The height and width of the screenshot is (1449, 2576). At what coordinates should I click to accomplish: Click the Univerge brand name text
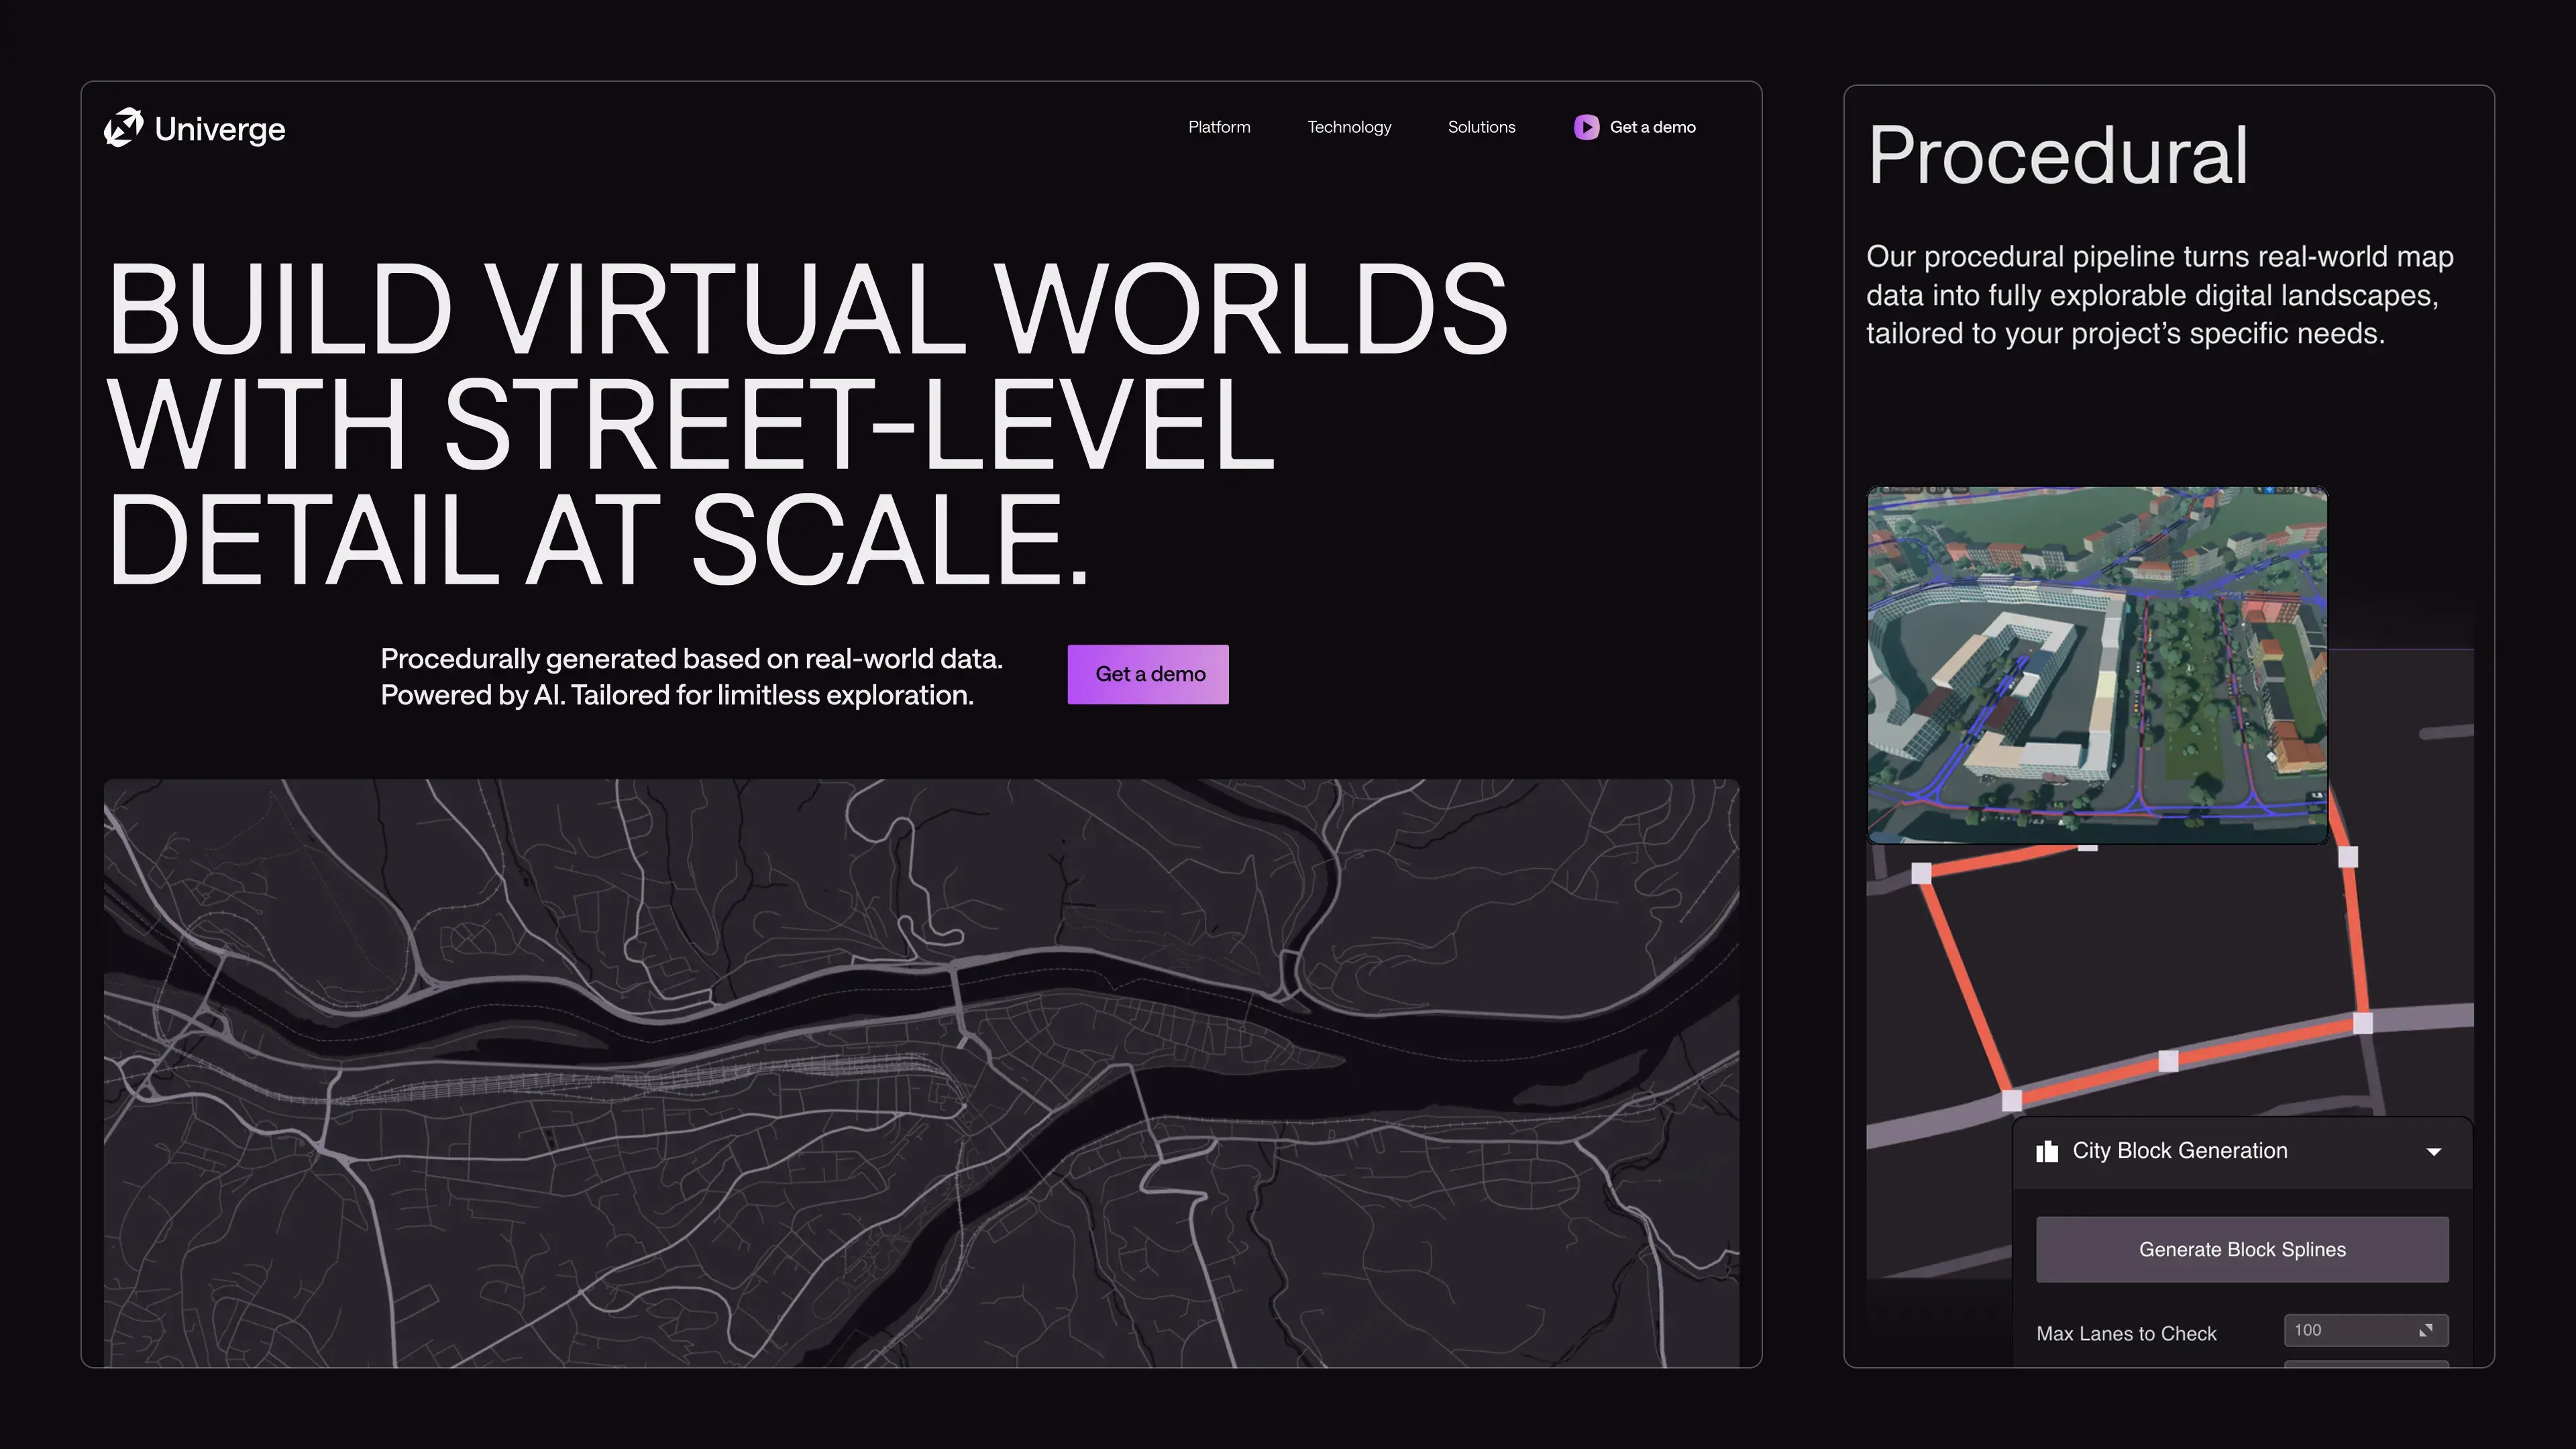tap(220, 129)
